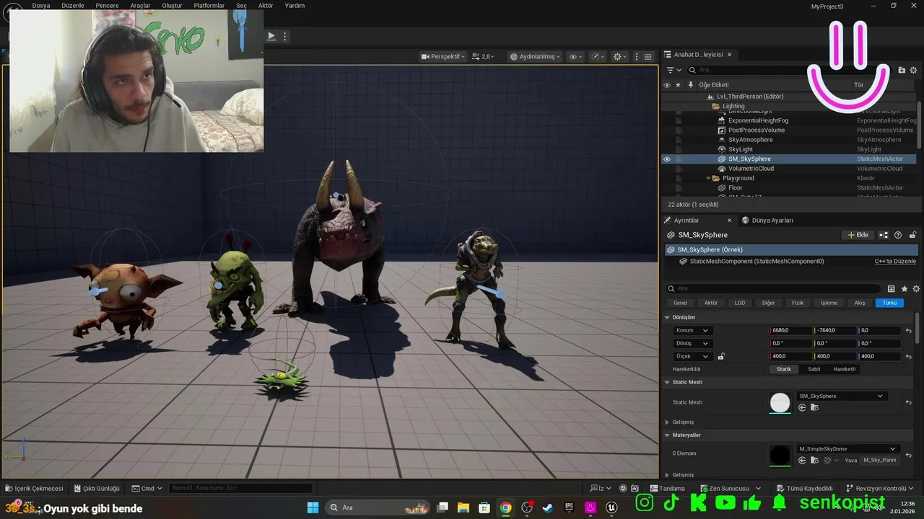Toggle the Details panel lock
This screenshot has height=519, width=924.
pos(912,235)
